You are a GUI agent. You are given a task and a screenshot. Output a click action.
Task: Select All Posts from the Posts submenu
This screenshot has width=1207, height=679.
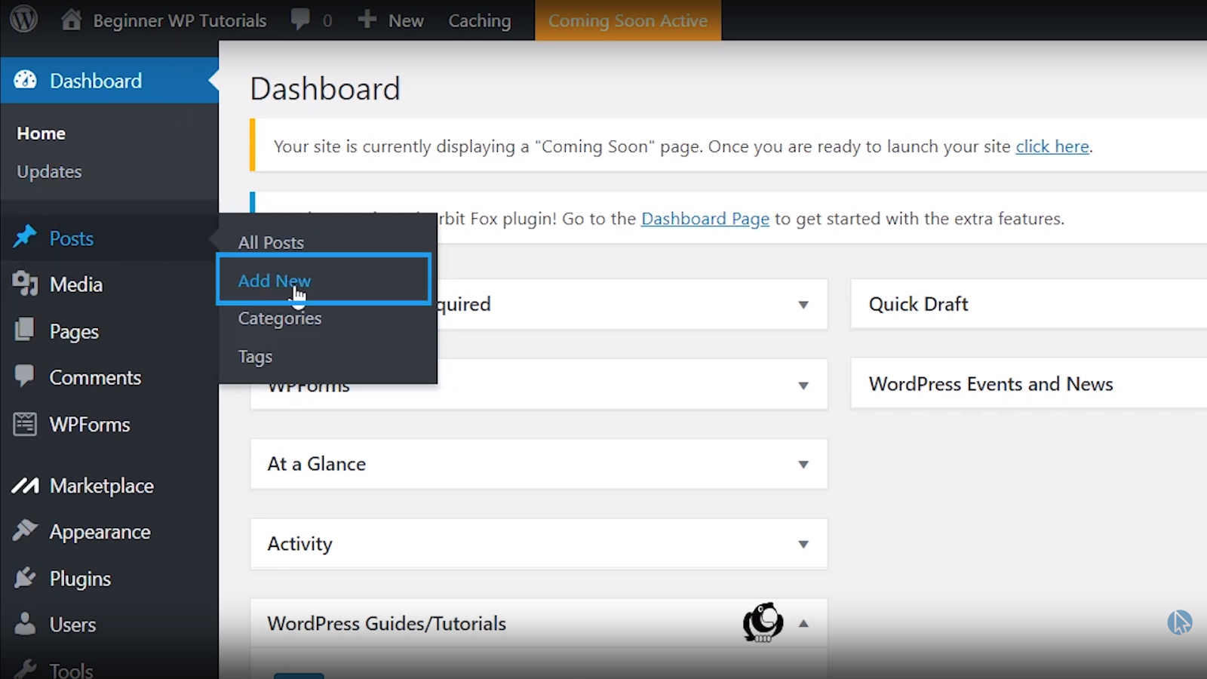271,242
